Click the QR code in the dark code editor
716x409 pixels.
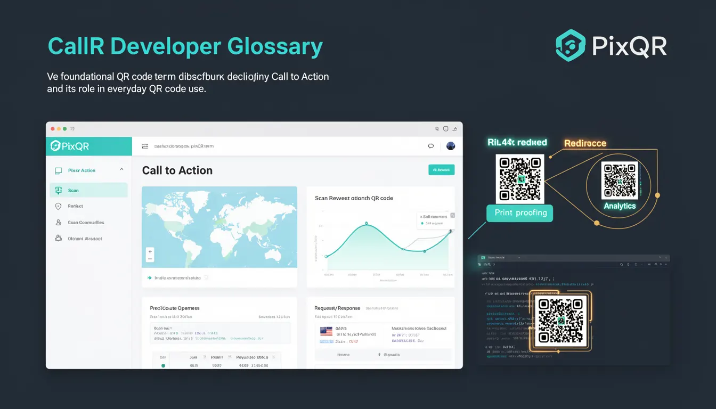click(x=560, y=322)
